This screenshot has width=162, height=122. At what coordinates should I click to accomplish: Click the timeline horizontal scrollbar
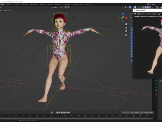[x=77, y=119]
